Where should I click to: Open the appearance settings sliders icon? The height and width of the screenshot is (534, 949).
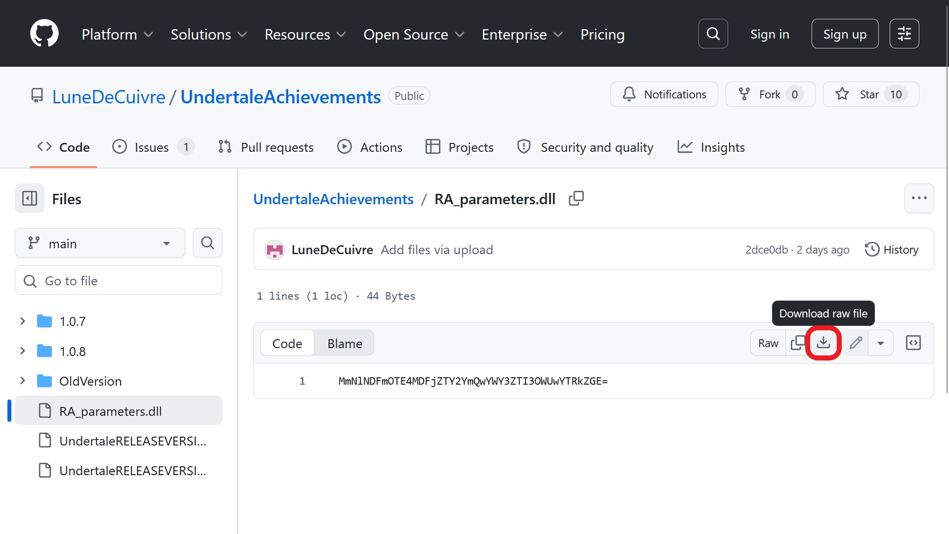point(904,34)
